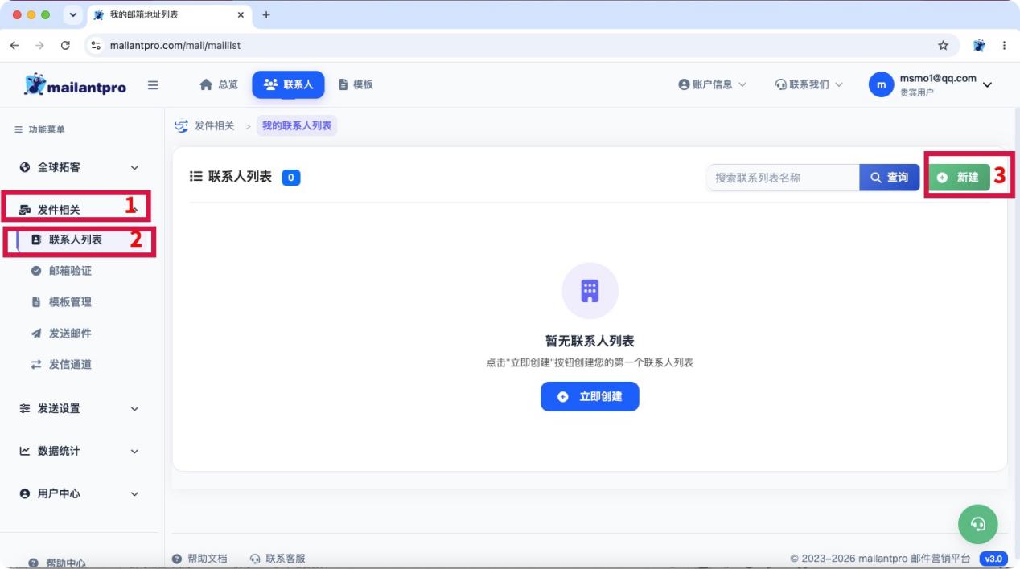Toggle the hamburger sidebar collapse icon
This screenshot has width=1020, height=569.
pos(153,85)
